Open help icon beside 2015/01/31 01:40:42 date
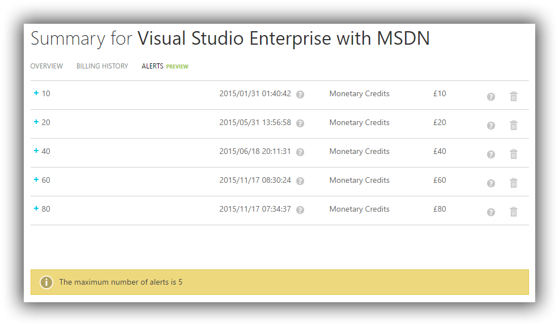This screenshot has height=326, width=559. [x=300, y=95]
